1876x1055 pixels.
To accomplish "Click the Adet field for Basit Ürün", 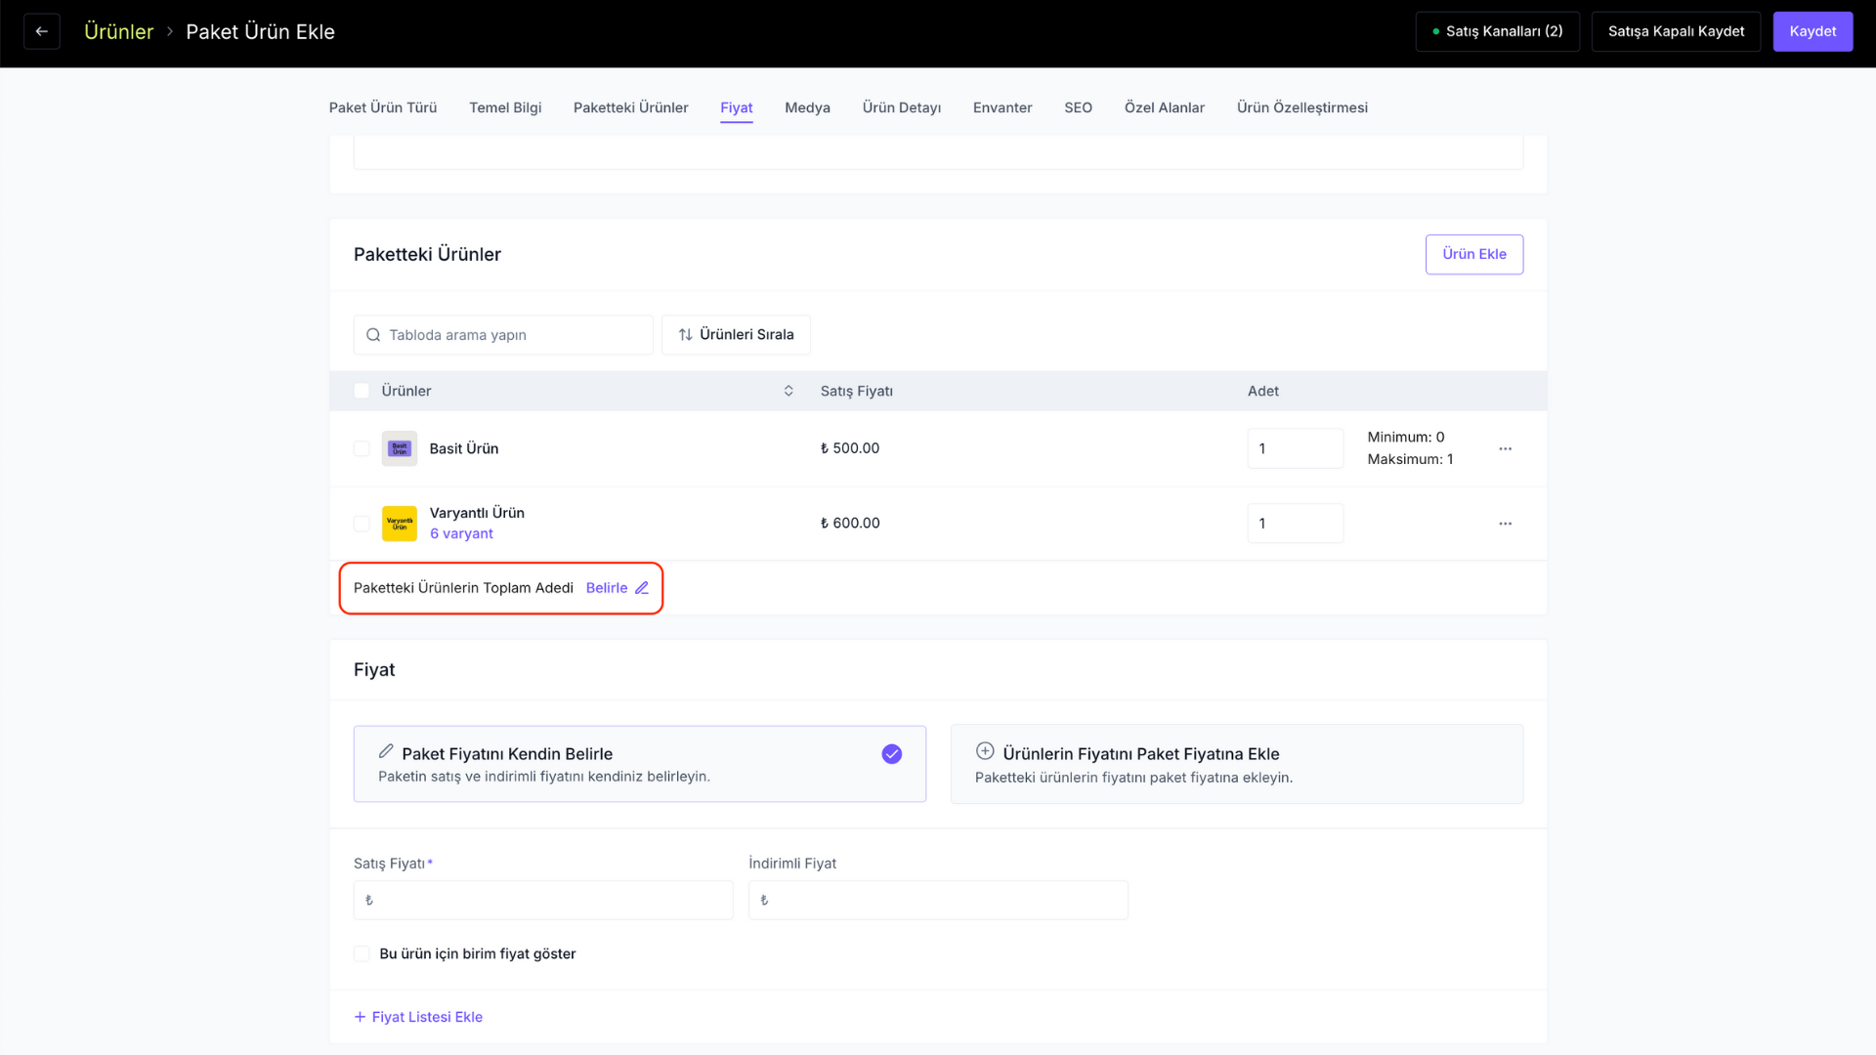I will (1295, 448).
